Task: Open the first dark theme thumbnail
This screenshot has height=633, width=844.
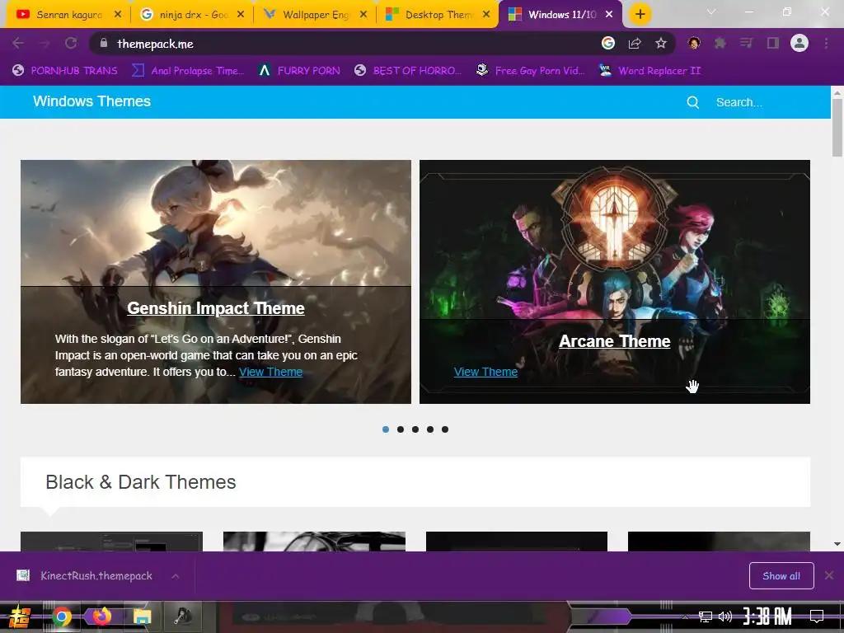Action: pyautogui.click(x=111, y=542)
